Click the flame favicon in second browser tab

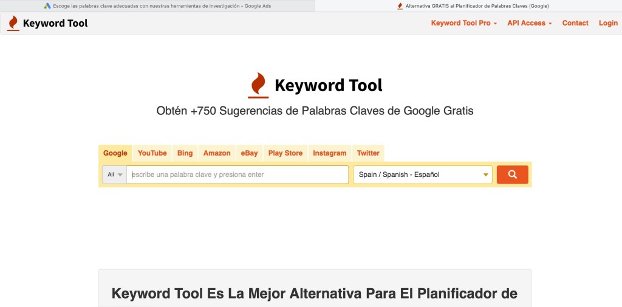tap(400, 6)
